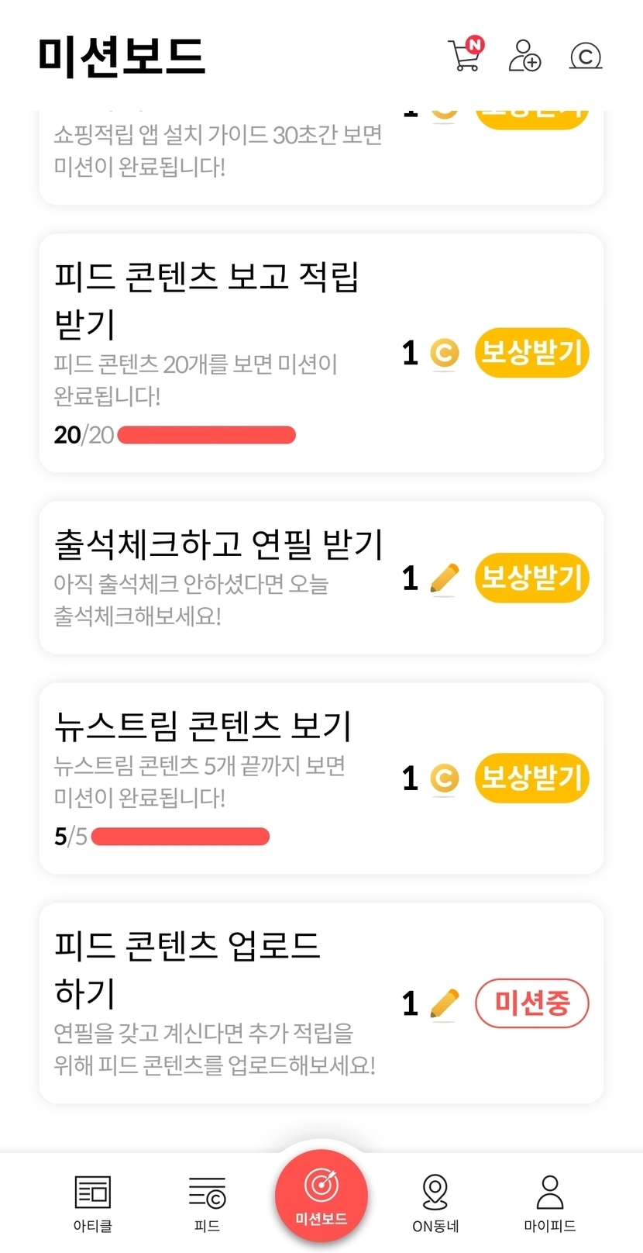Claim reward for 출석체크하고 연필 받기
The width and height of the screenshot is (643, 1253).
coord(531,578)
